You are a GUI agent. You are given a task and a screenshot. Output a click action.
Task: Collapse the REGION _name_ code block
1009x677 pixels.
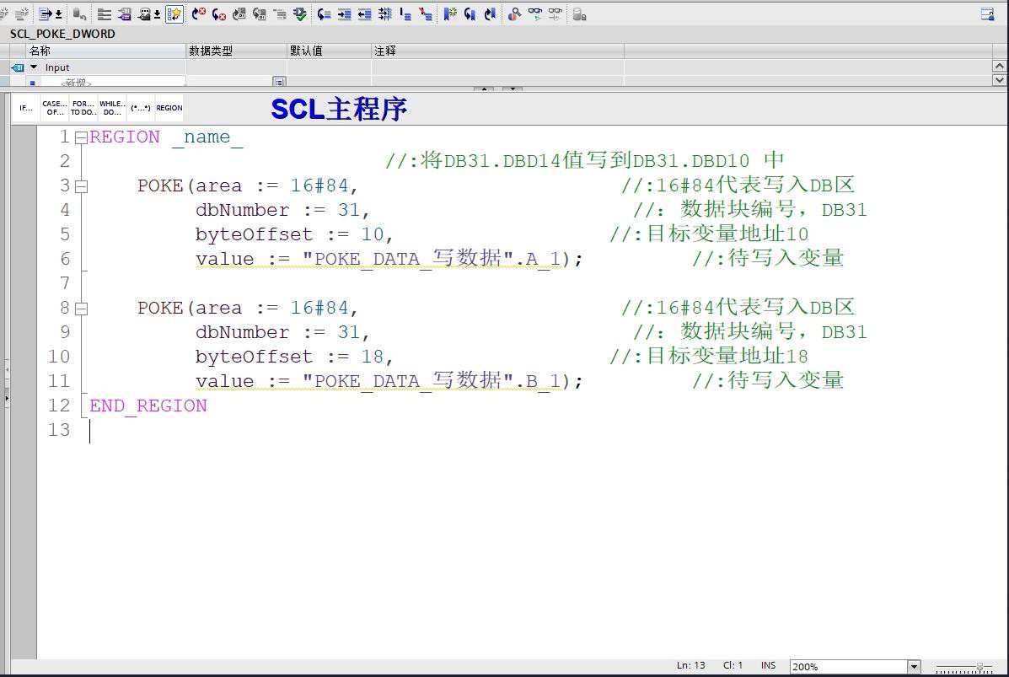pos(81,137)
